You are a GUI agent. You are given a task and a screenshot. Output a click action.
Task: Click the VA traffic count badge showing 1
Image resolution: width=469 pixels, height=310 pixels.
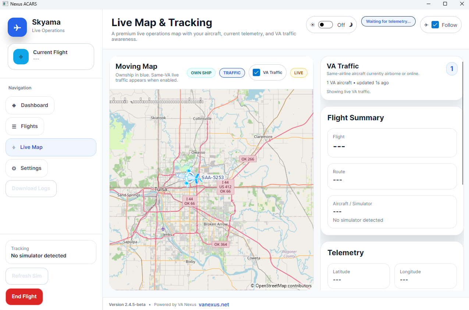click(x=452, y=69)
